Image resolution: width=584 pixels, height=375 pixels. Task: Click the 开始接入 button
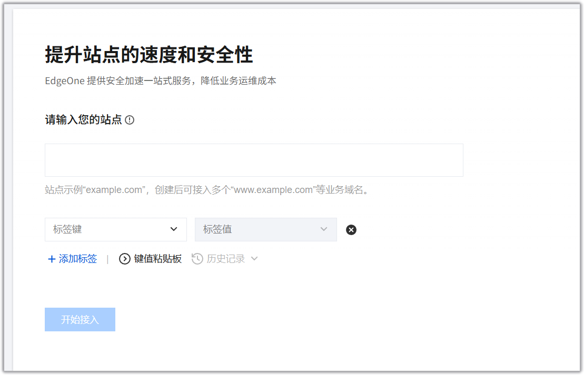pos(80,320)
